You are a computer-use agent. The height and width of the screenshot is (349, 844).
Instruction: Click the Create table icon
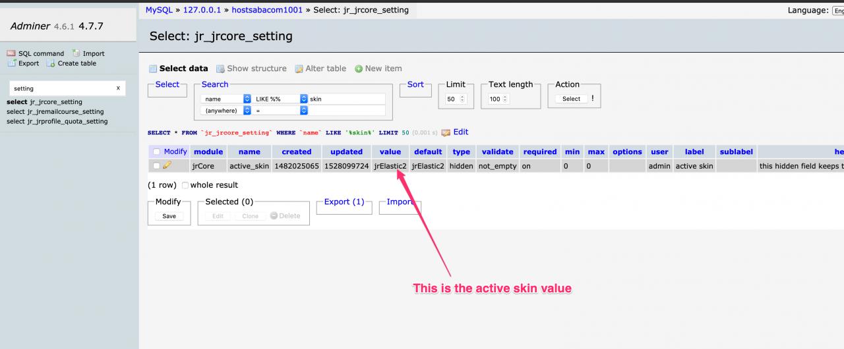[x=51, y=63]
